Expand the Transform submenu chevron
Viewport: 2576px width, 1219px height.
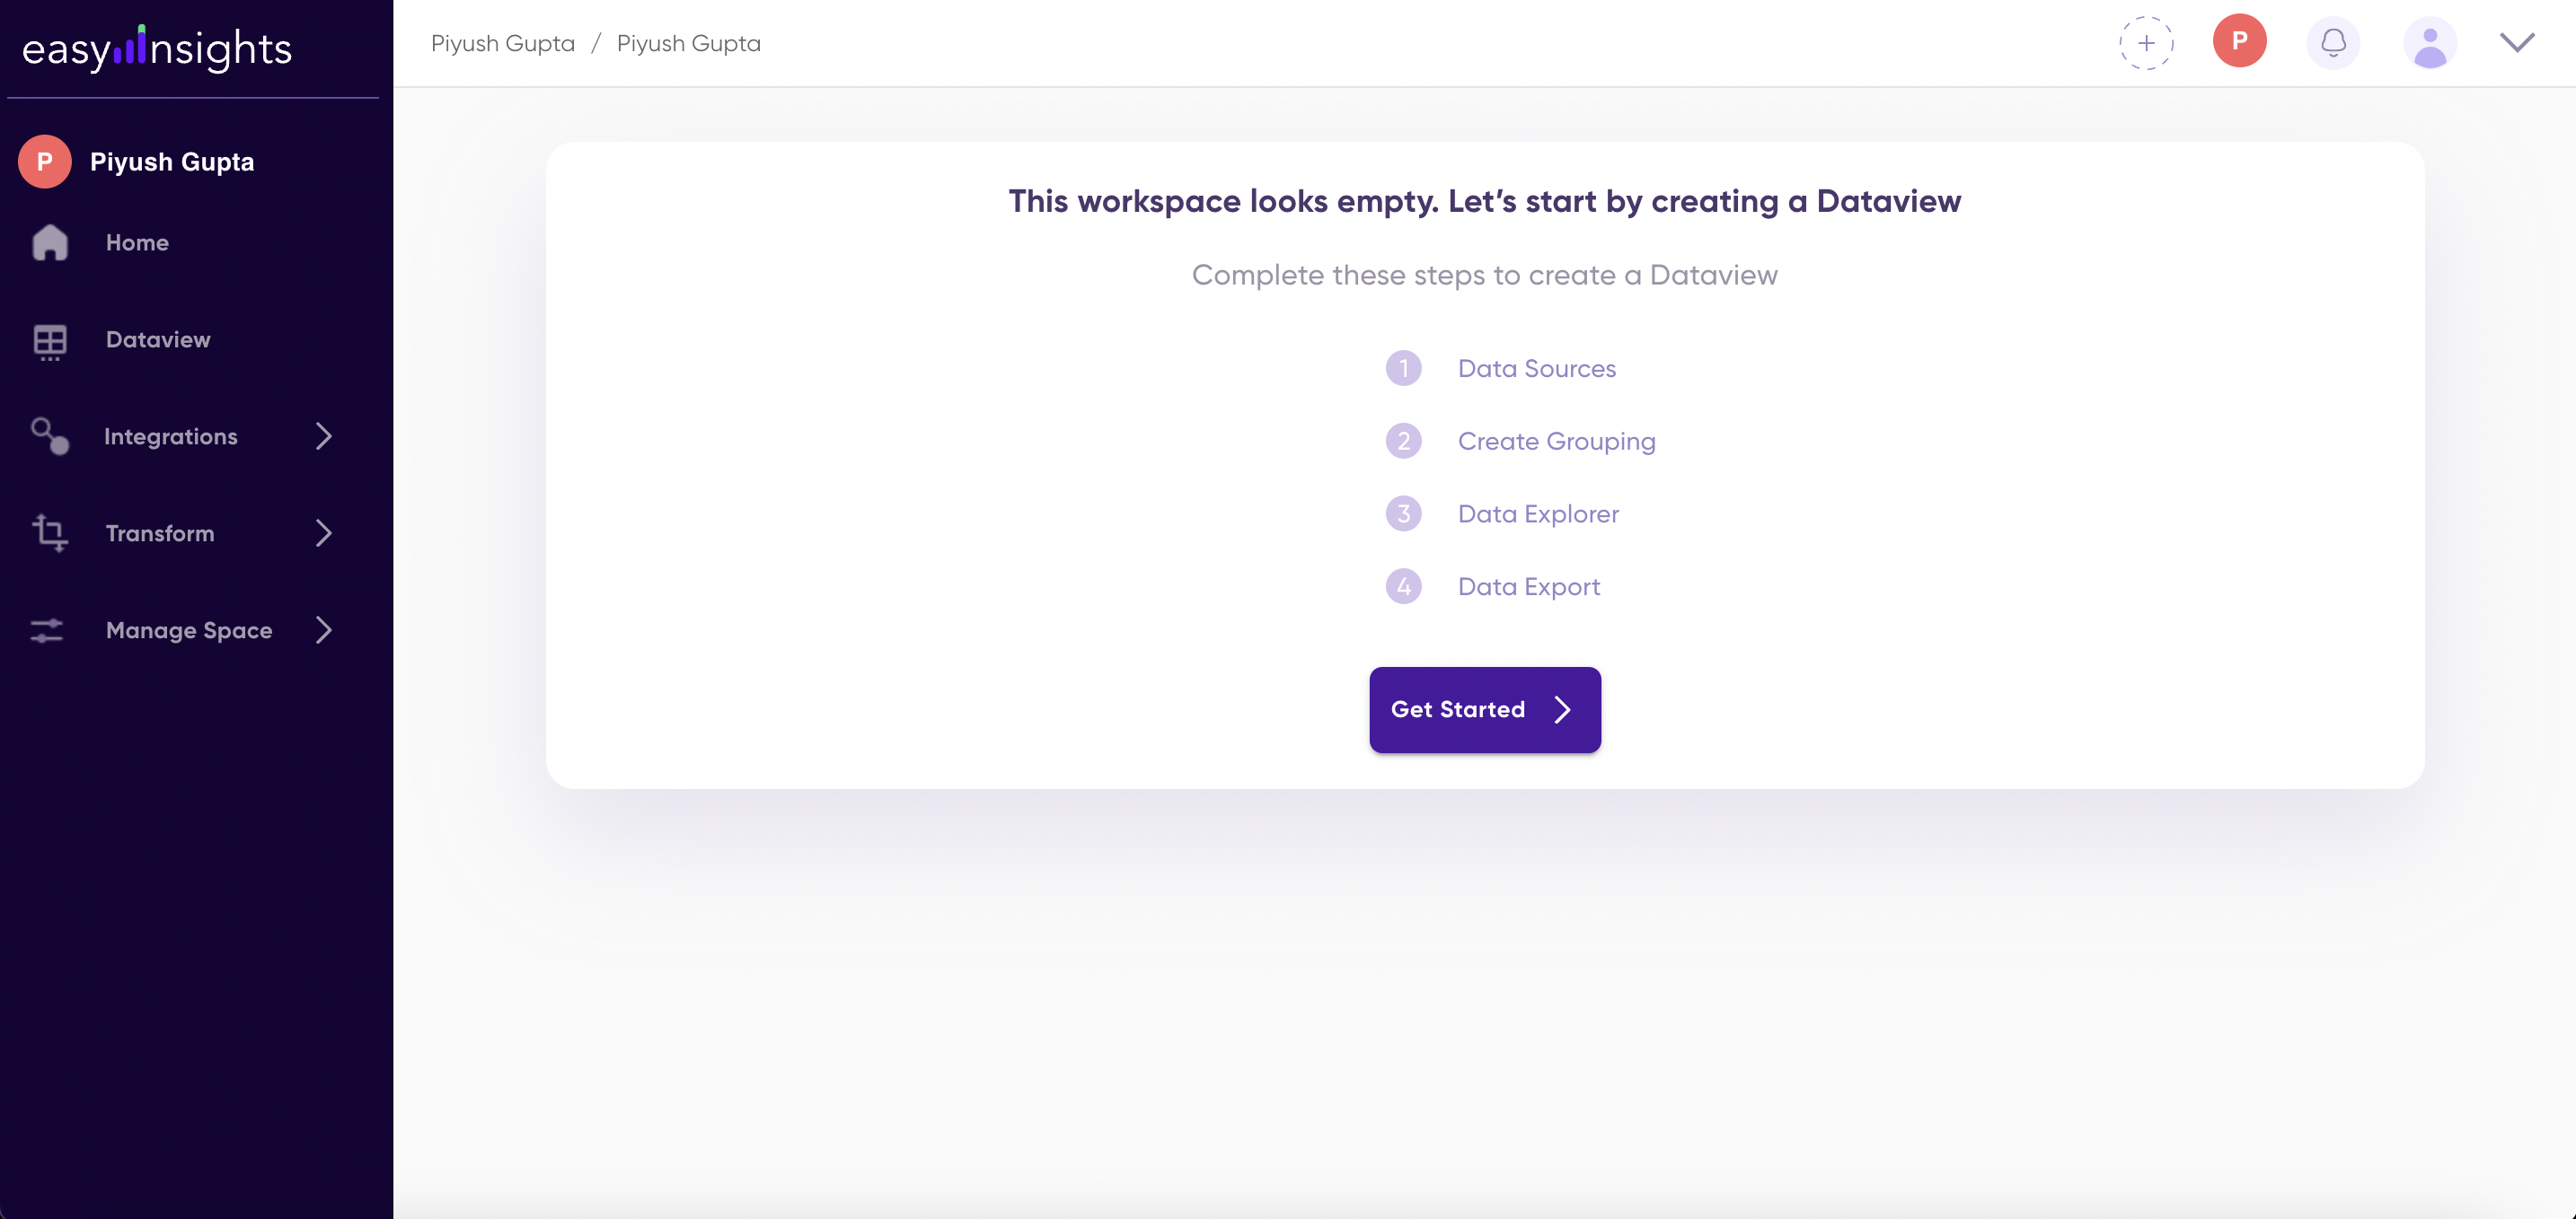coord(323,532)
